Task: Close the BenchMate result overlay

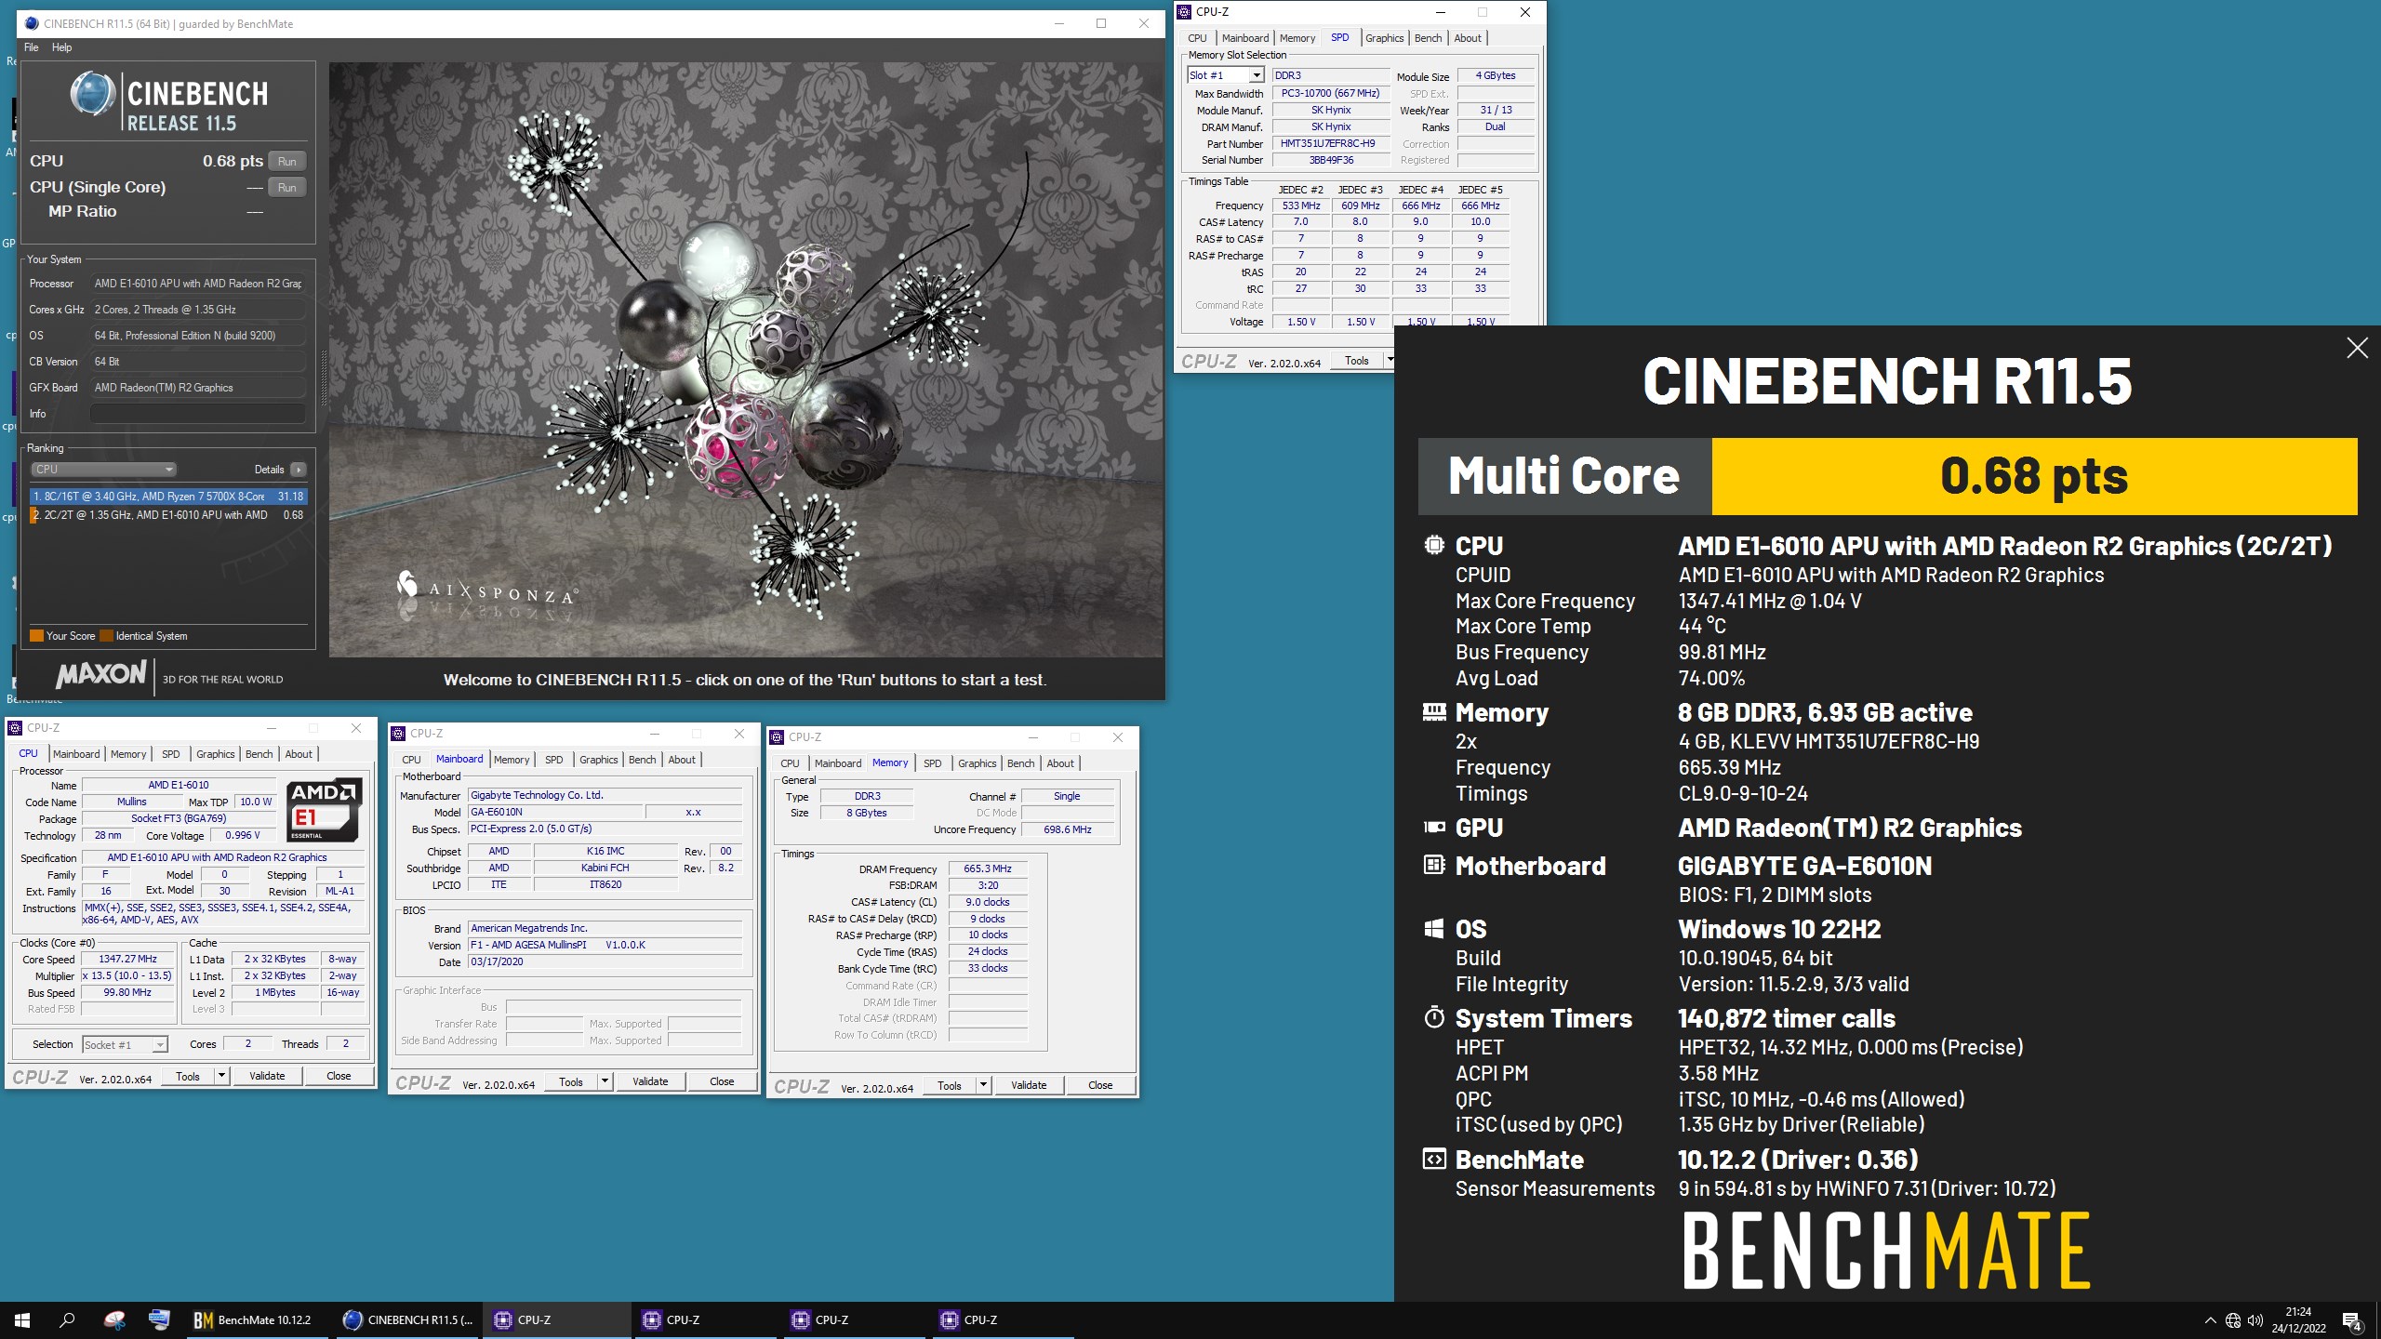Action: [2357, 348]
